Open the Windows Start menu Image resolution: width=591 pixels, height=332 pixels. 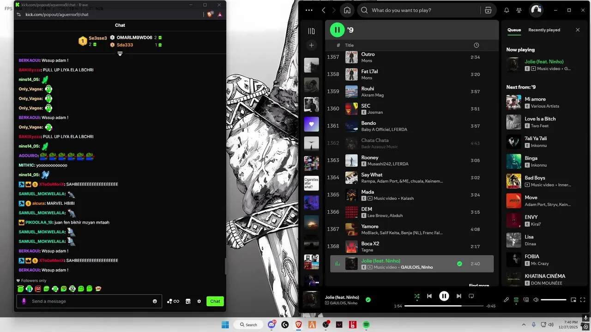pos(225,325)
